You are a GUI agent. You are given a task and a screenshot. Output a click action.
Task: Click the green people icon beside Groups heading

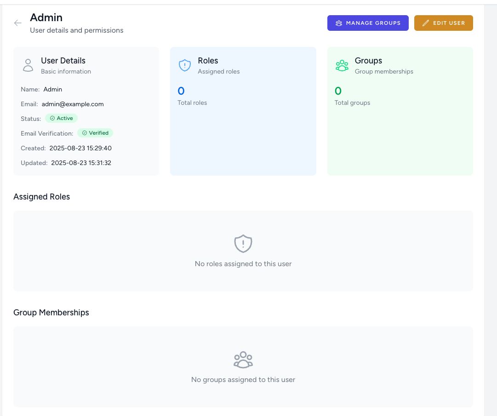tap(342, 65)
